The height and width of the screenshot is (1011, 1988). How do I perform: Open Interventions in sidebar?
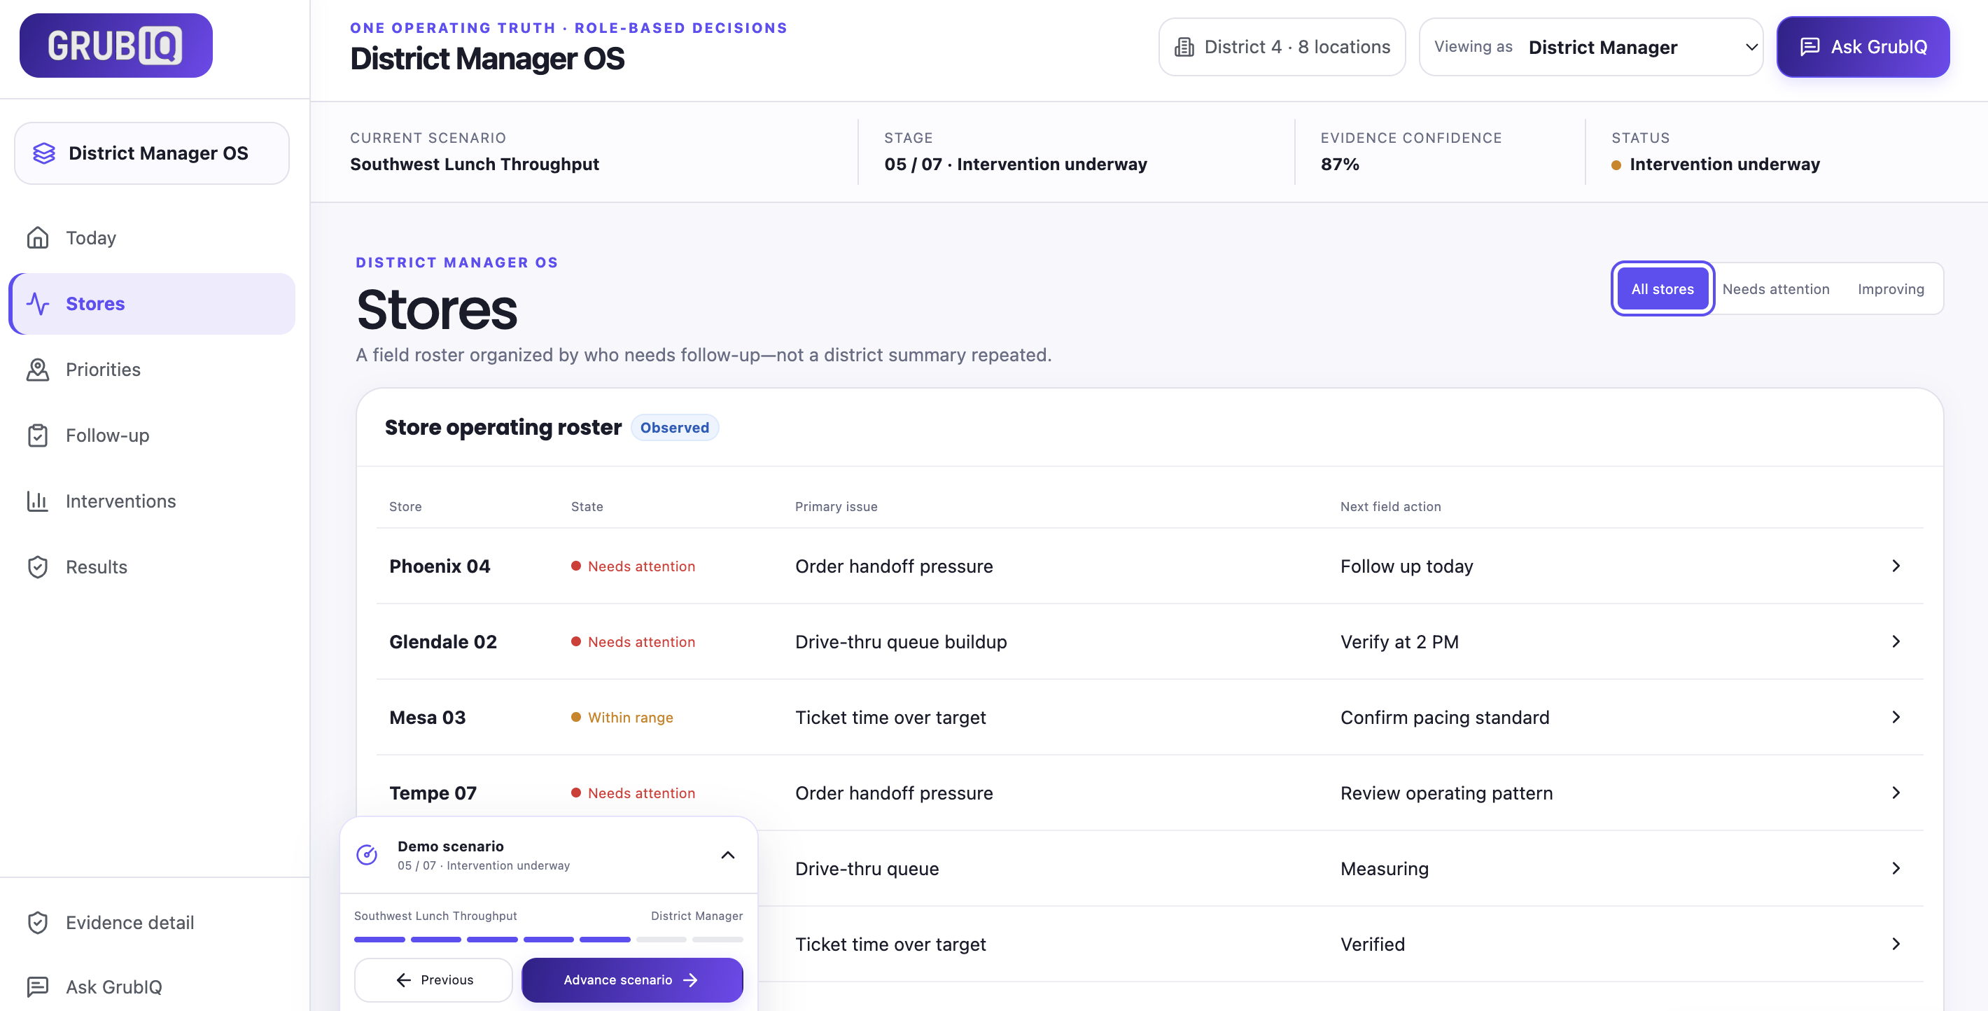coord(152,501)
